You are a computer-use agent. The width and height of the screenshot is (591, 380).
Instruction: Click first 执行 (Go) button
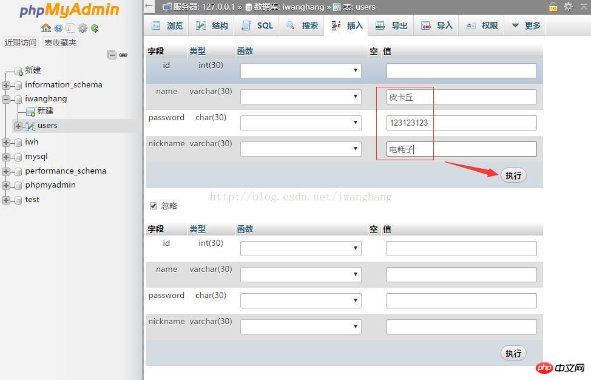[513, 175]
